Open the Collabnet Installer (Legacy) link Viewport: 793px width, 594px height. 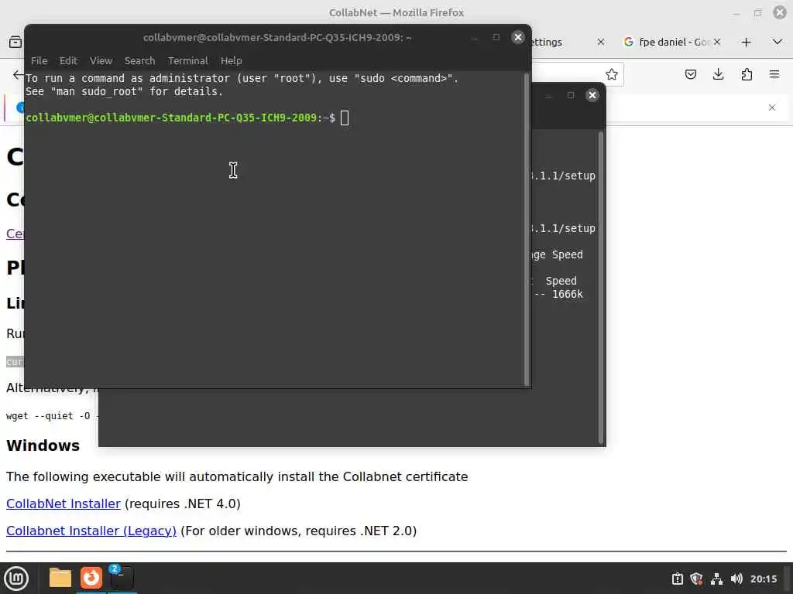(x=91, y=531)
